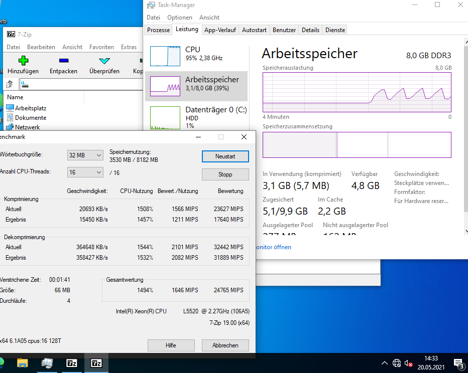Viewport: 468px width, 373px height.
Task: Click the Zugesichert value 5,1/9,9 GB
Action: [285, 211]
